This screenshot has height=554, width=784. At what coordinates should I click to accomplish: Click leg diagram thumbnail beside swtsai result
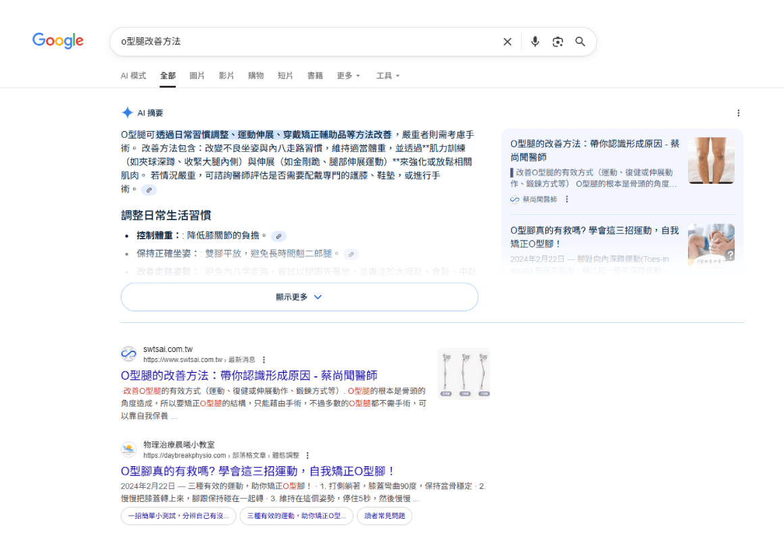(464, 374)
